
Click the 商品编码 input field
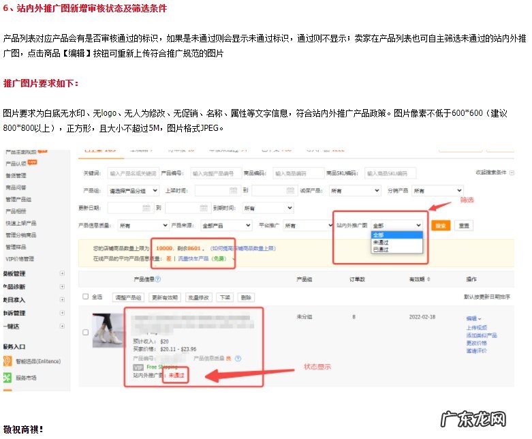tap(298, 173)
